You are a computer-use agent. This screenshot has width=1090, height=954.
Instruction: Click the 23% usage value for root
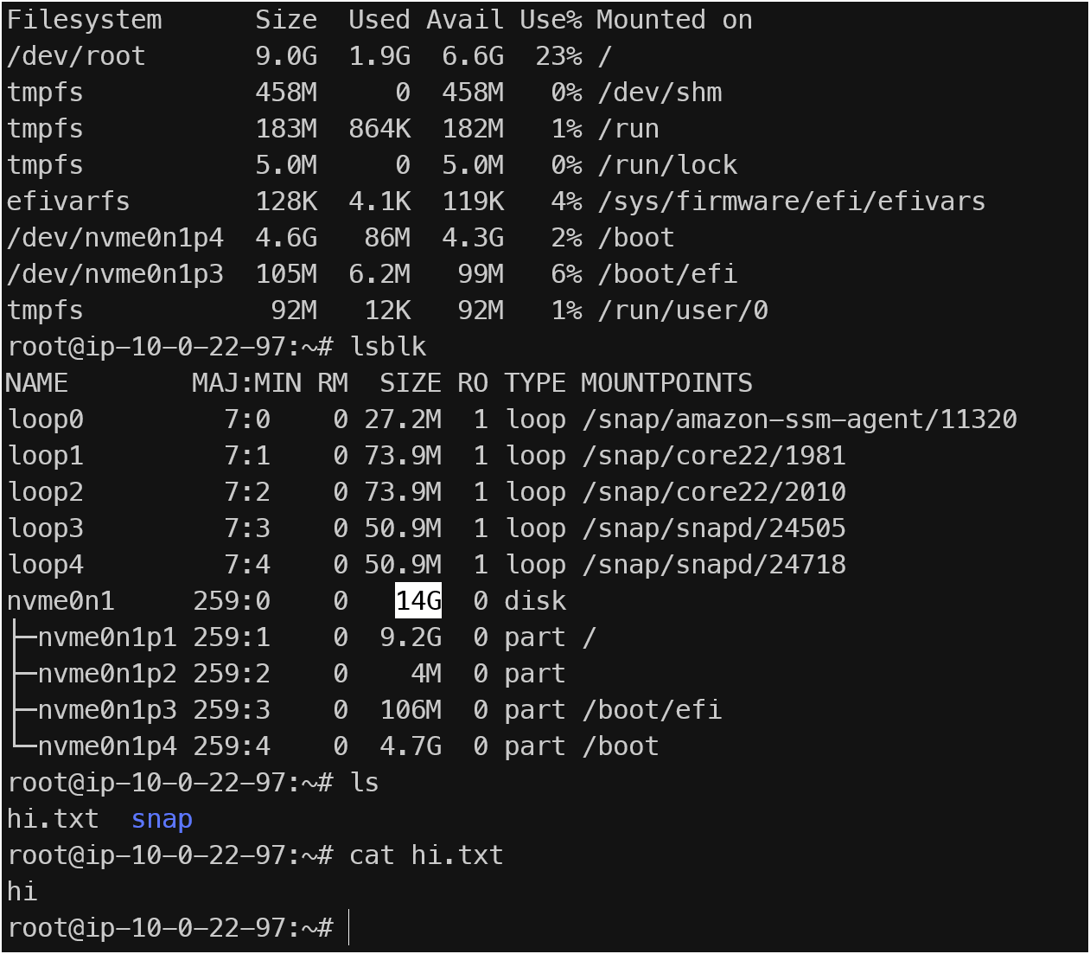point(558,56)
